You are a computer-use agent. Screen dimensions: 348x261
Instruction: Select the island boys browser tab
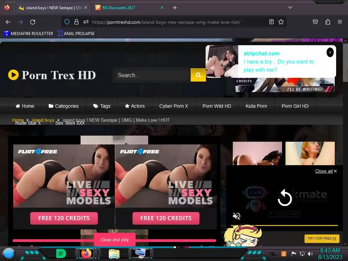[x=53, y=8]
